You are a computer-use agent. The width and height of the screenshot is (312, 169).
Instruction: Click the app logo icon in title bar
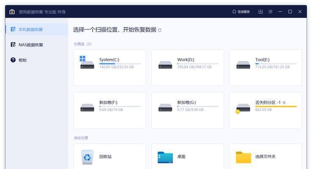[12, 12]
